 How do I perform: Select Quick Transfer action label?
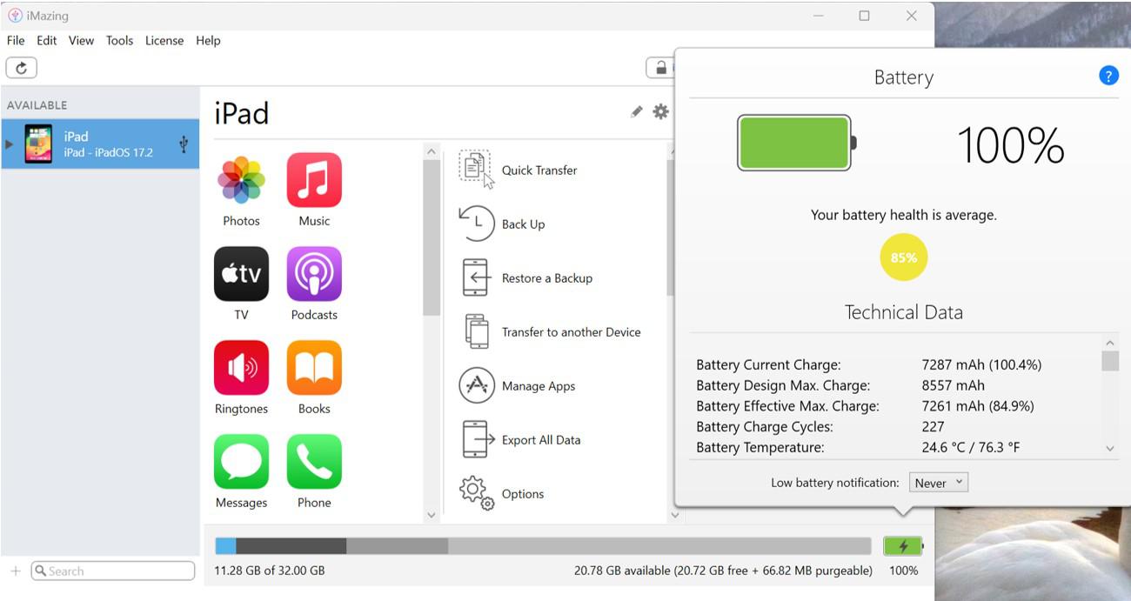coord(539,170)
